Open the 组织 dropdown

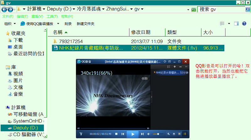pyautogui.click(x=10, y=24)
